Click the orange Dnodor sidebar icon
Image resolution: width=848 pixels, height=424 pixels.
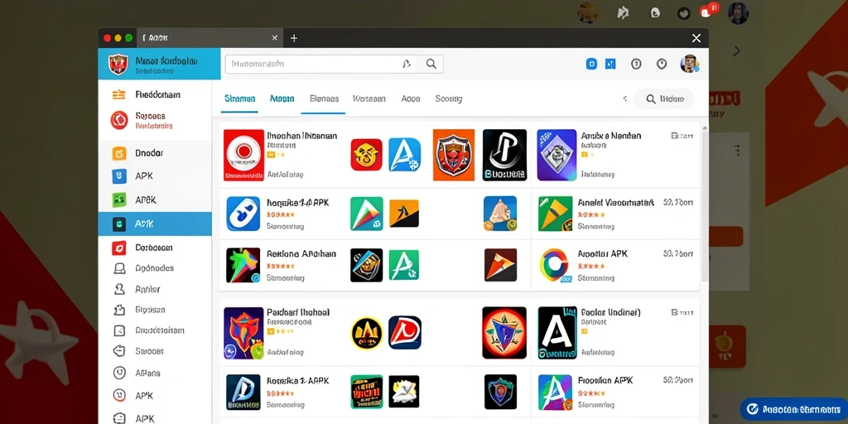[x=119, y=153]
